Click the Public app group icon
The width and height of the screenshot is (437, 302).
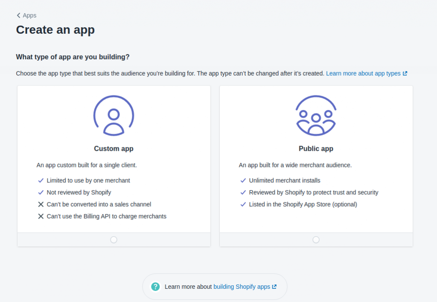click(316, 116)
